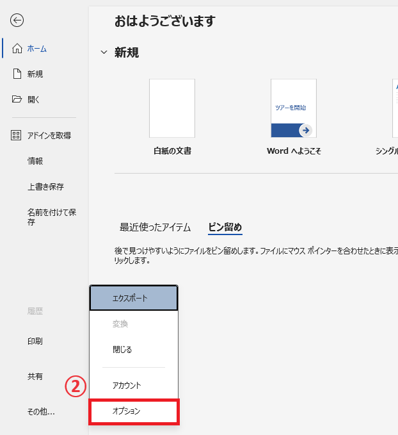Click the back arrow circle icon
This screenshot has height=435, width=398.
[17, 21]
